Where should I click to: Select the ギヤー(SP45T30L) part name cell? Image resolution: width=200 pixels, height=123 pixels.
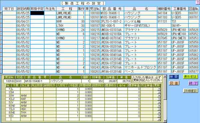140,26
